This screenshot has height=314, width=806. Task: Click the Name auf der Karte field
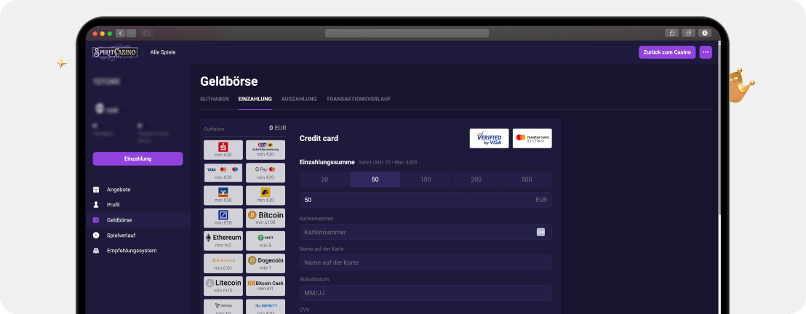(425, 262)
